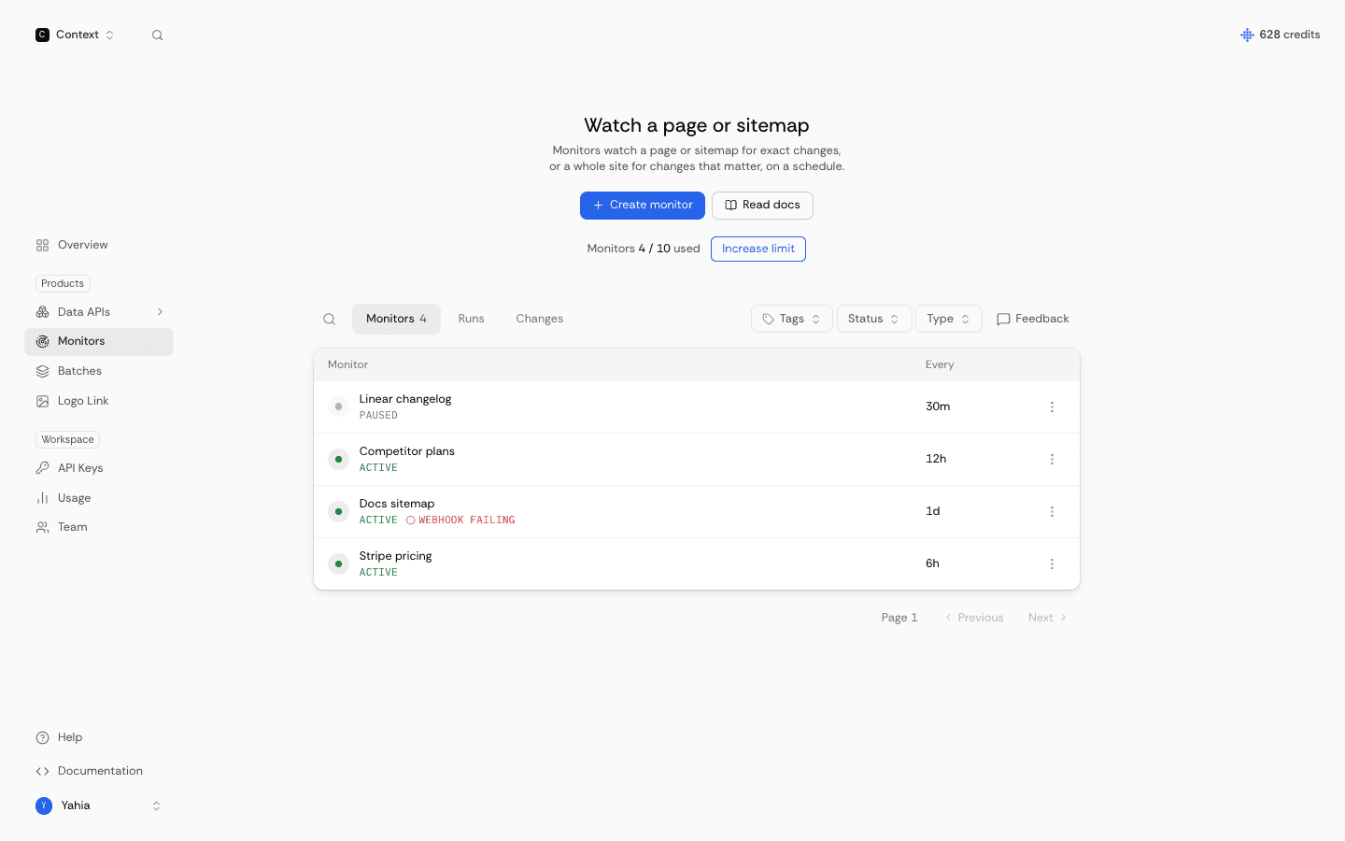Screen dimensions: 1345x841
Task: Click the Context logo icon
Action: tap(42, 35)
